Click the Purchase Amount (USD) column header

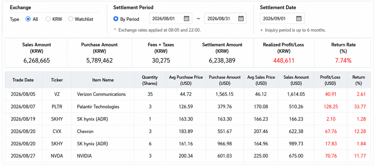[x=225, y=80]
